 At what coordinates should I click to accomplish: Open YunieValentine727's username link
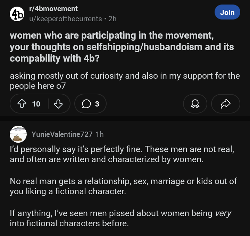point(62,134)
